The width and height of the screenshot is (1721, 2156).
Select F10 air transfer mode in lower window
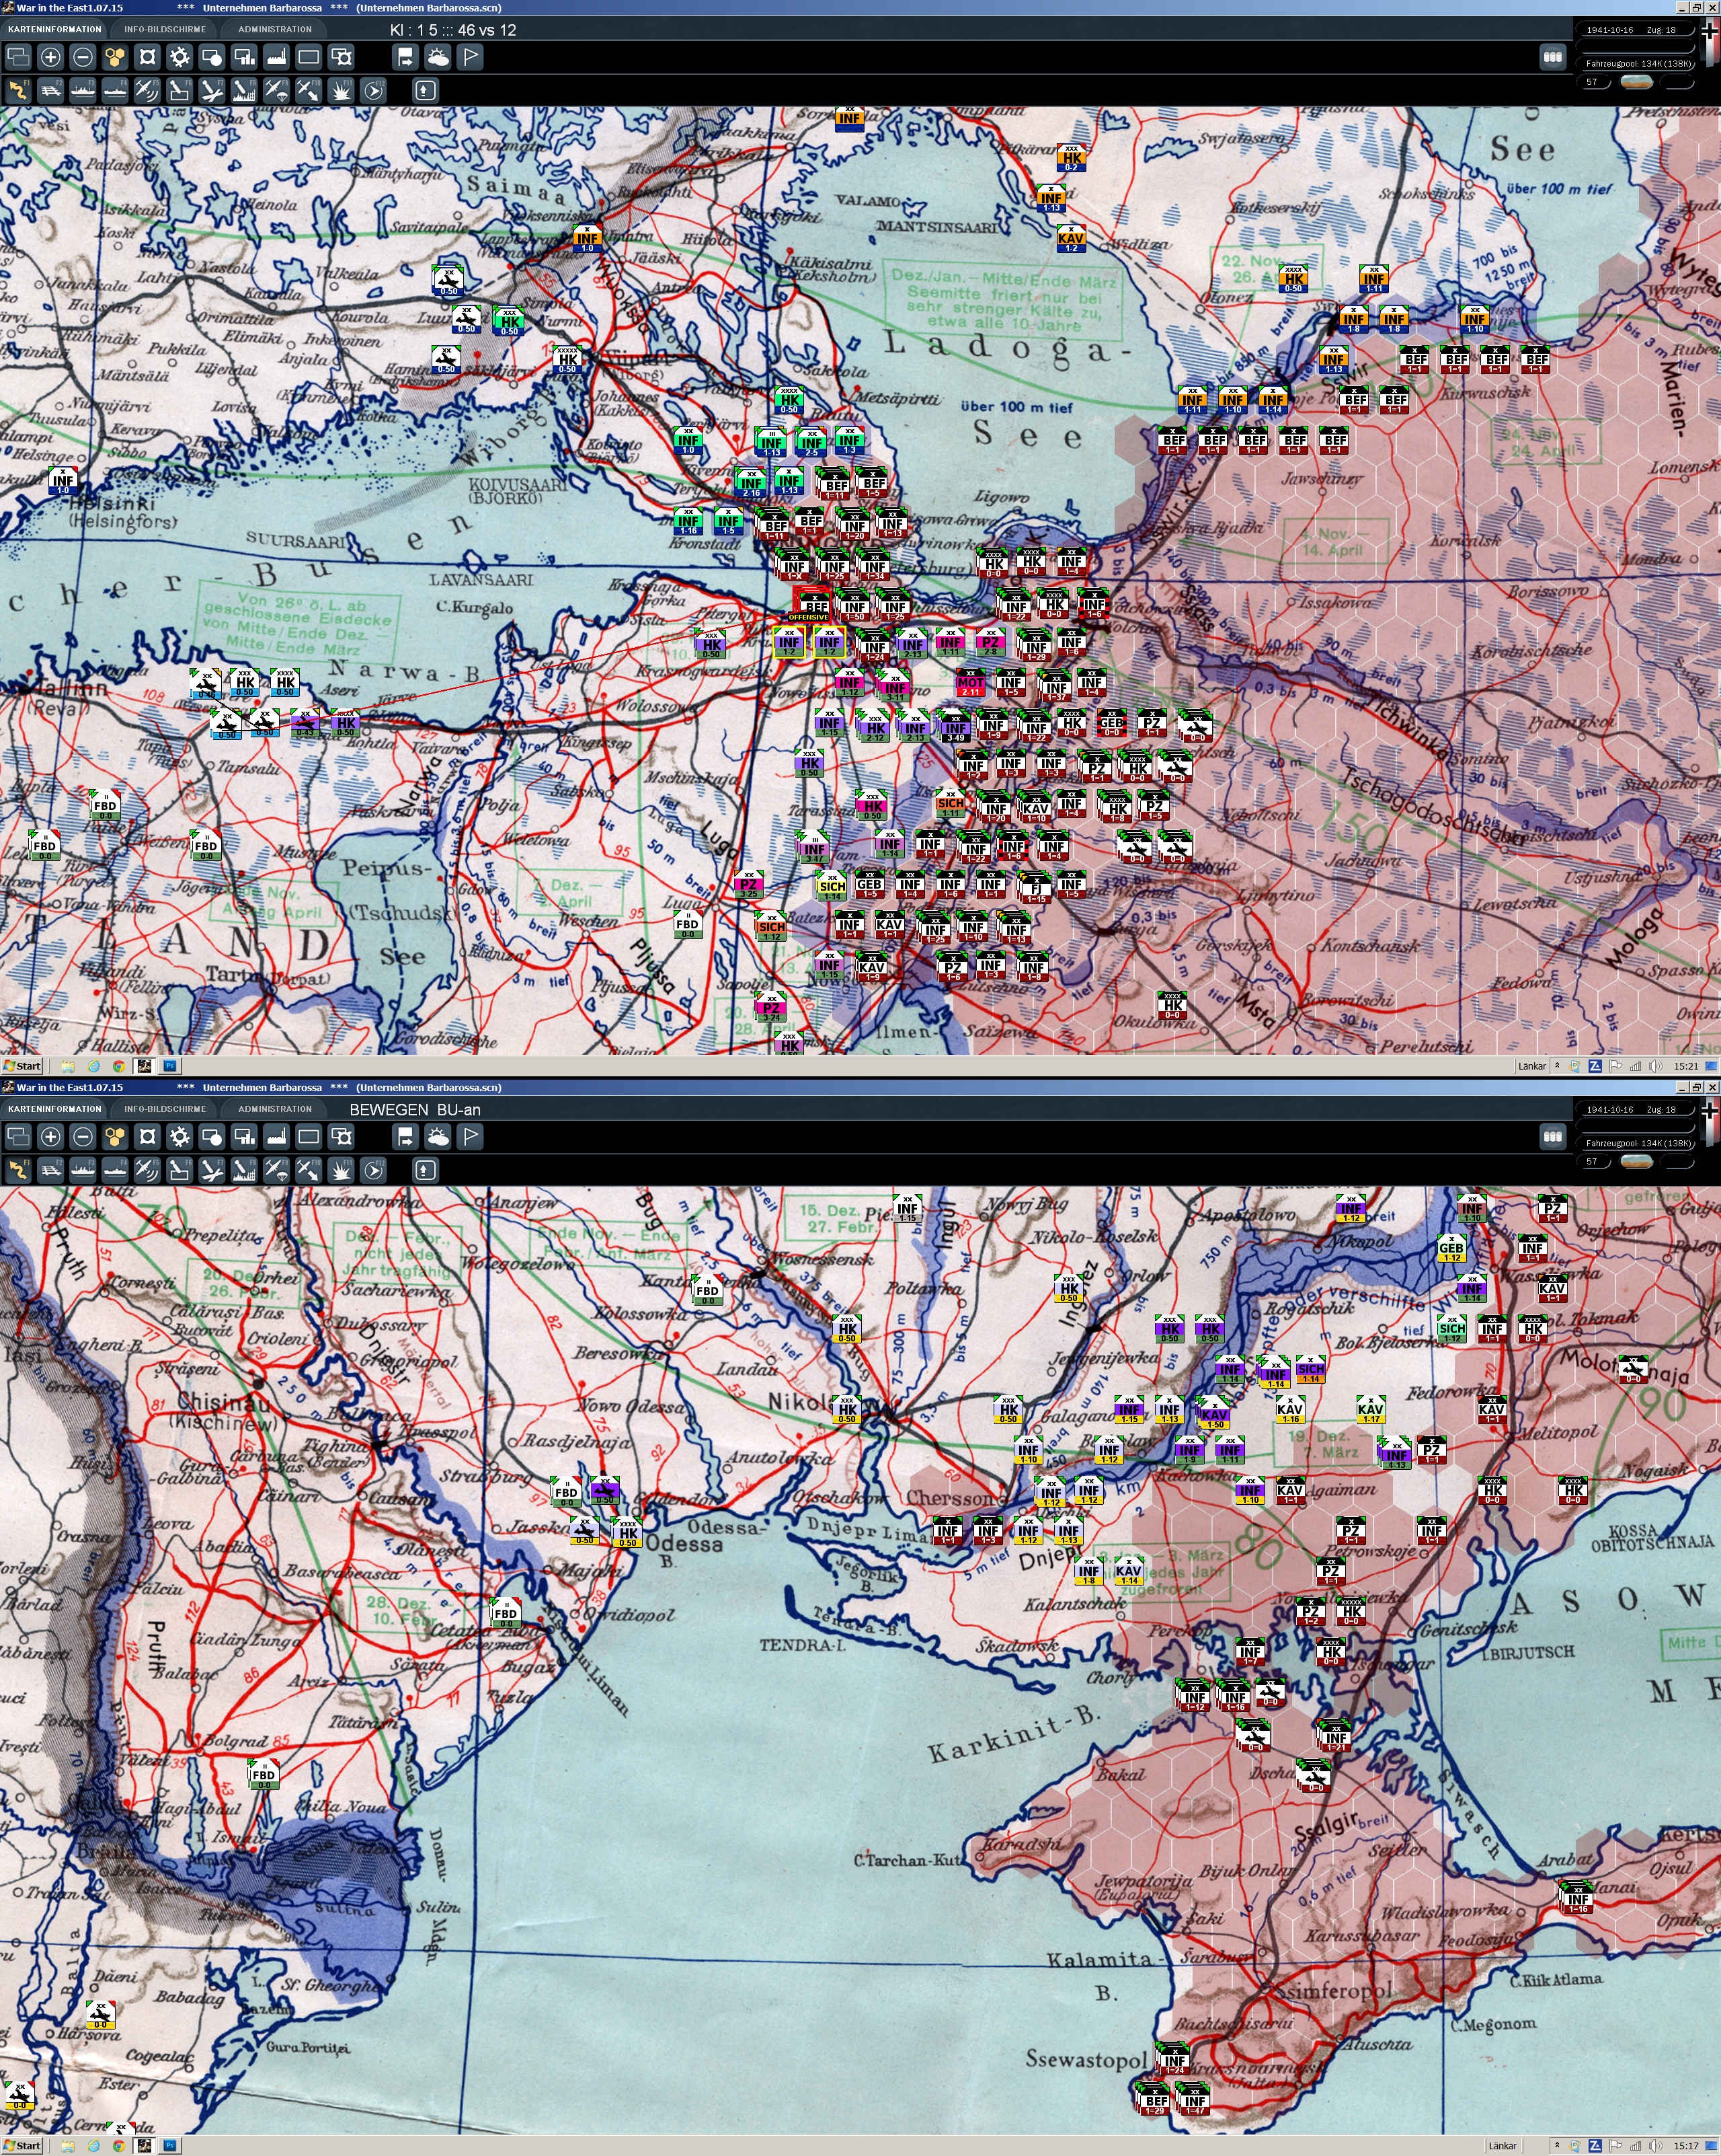[309, 1170]
